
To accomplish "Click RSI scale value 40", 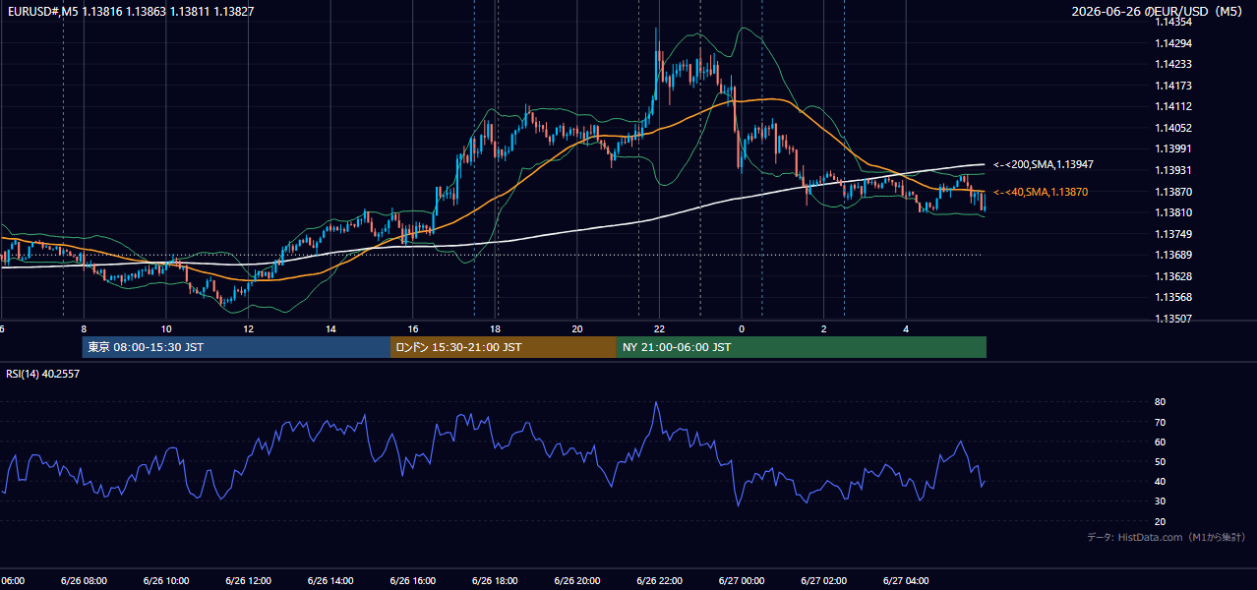I will pos(1160,481).
